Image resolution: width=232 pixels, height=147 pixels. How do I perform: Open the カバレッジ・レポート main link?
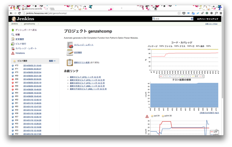pos(84,45)
